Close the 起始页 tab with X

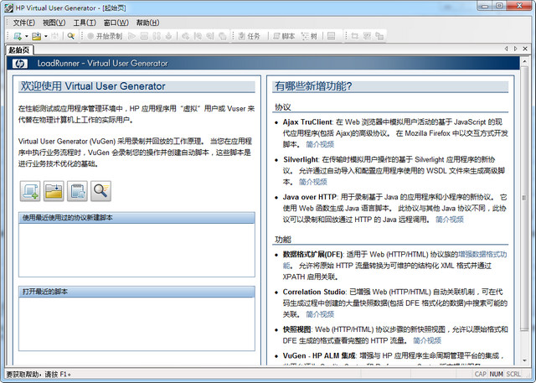[x=525, y=49]
